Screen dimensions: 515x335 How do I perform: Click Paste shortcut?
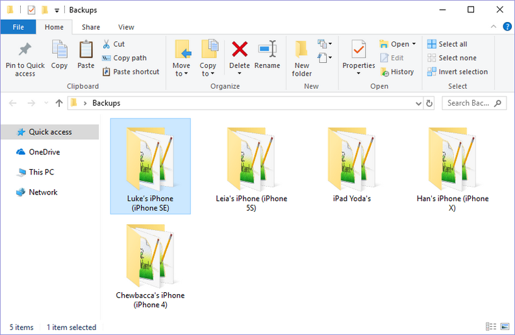131,72
